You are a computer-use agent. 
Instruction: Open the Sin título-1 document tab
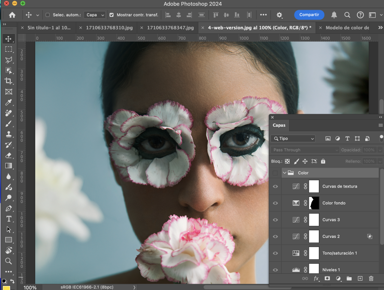point(49,28)
